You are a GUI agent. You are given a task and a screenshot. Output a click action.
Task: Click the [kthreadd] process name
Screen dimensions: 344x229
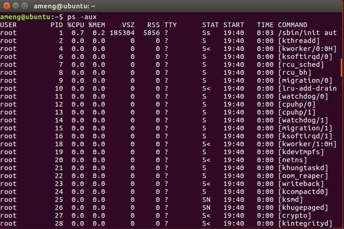299,41
